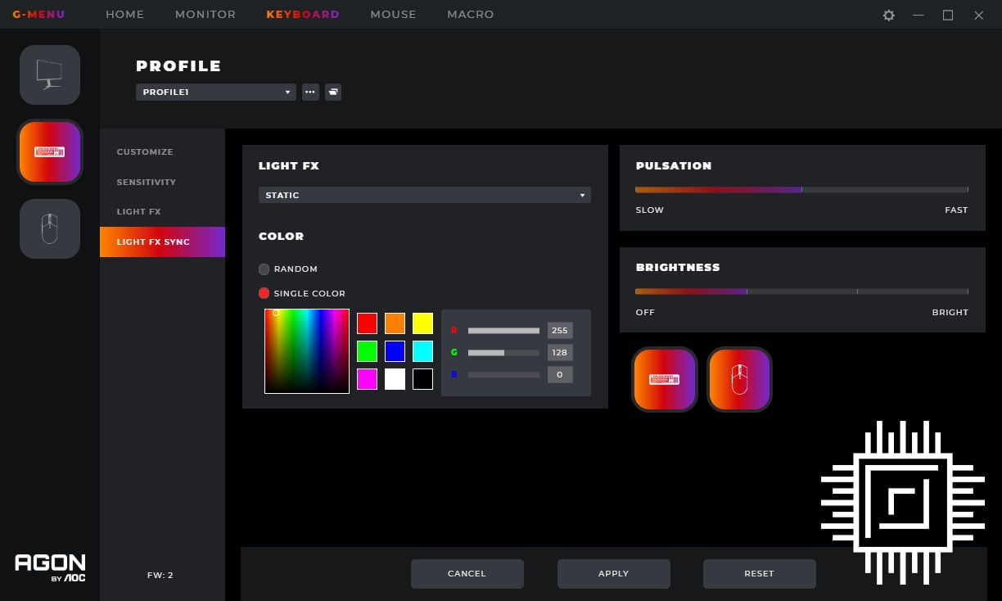Screen dimensions: 1002x601
Task: Select the monitor device icon in sidebar
Action: click(50, 75)
